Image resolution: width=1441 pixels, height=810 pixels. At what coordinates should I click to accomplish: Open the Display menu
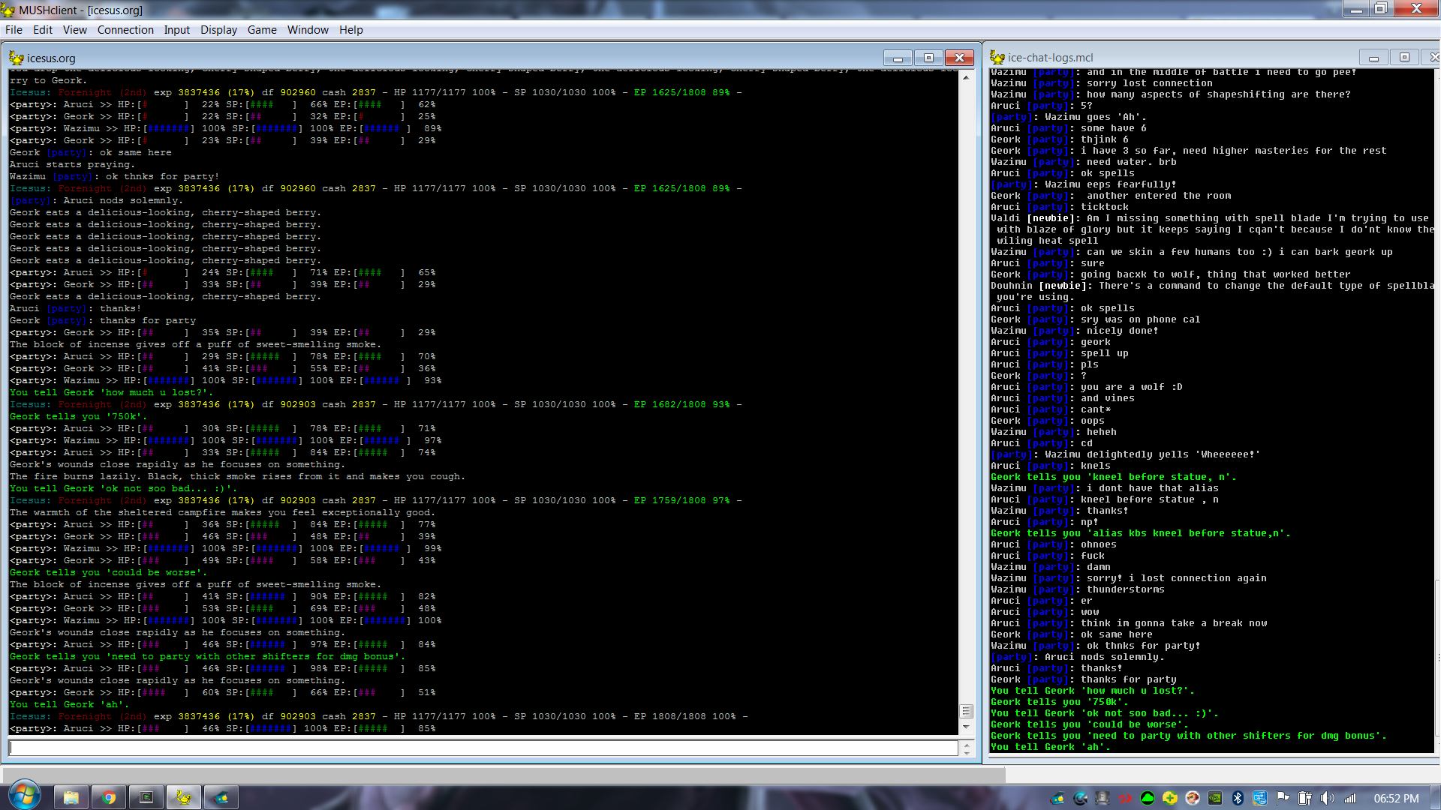tap(218, 30)
